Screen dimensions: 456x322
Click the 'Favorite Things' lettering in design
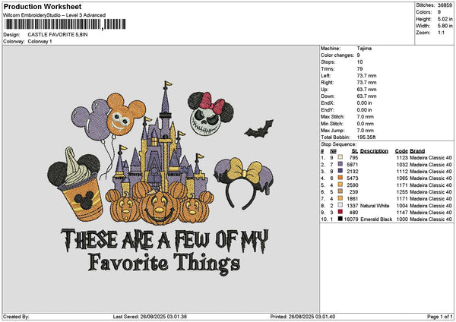164,264
